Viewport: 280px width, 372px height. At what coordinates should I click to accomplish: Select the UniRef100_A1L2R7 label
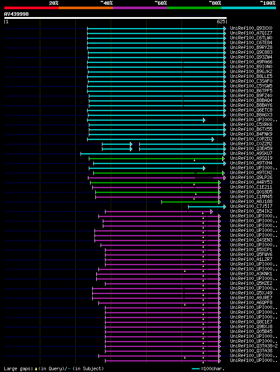click(x=251, y=260)
